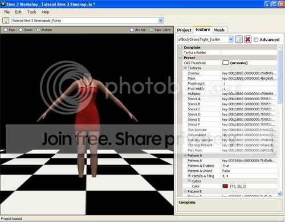Select the MaskWidth row
285x222 pixels.
pos(230,88)
